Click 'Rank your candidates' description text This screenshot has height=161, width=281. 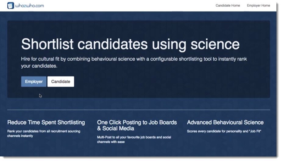tap(44, 134)
